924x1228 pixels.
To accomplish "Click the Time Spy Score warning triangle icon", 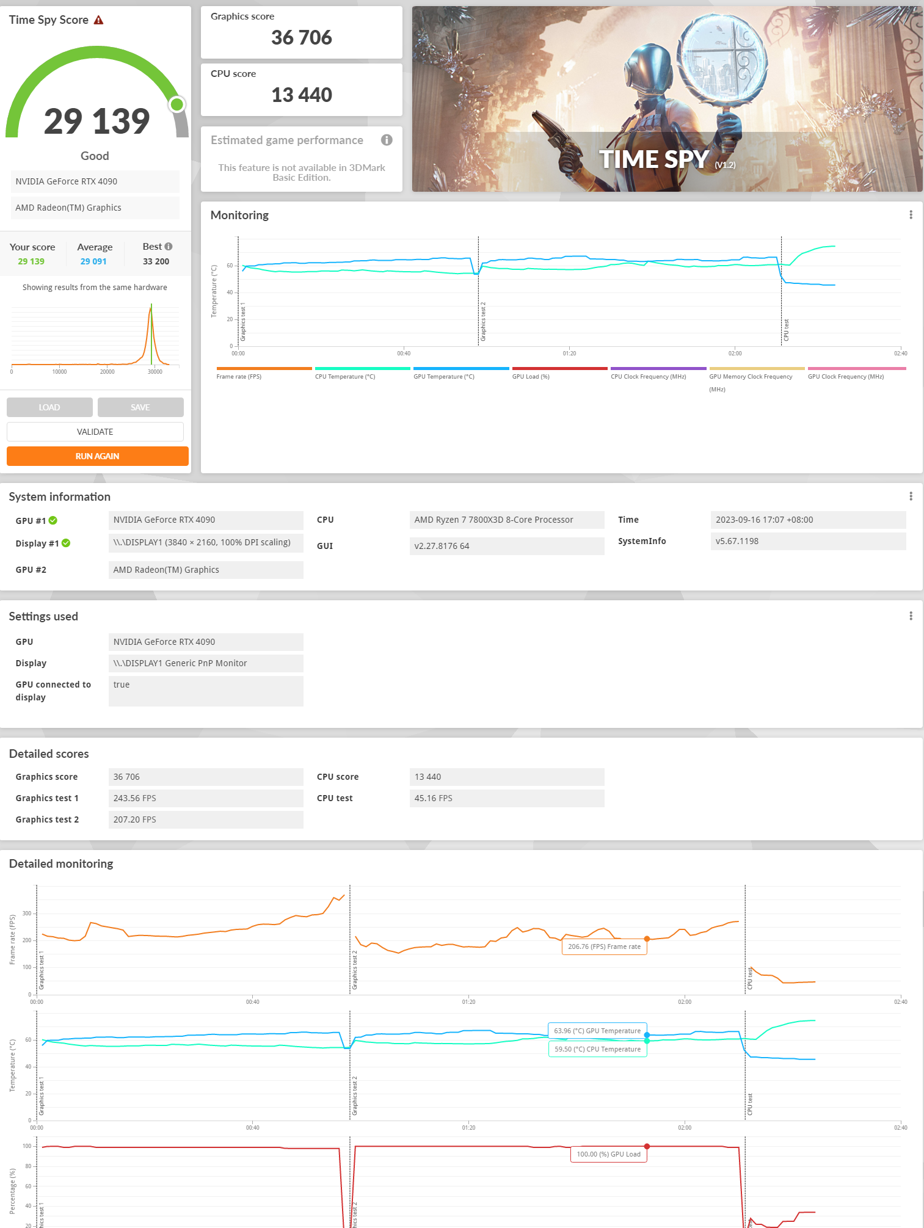I will [98, 20].
